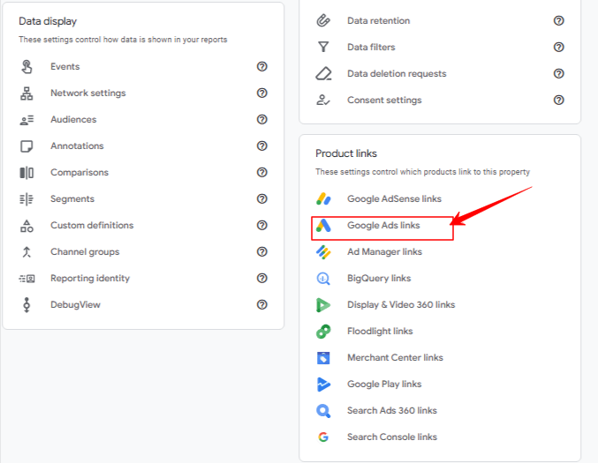
Task: Open help for Segments
Action: click(x=262, y=198)
